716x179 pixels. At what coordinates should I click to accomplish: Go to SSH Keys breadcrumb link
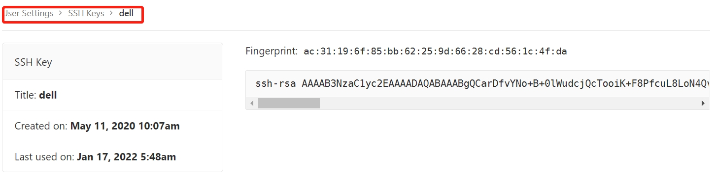[x=86, y=14]
